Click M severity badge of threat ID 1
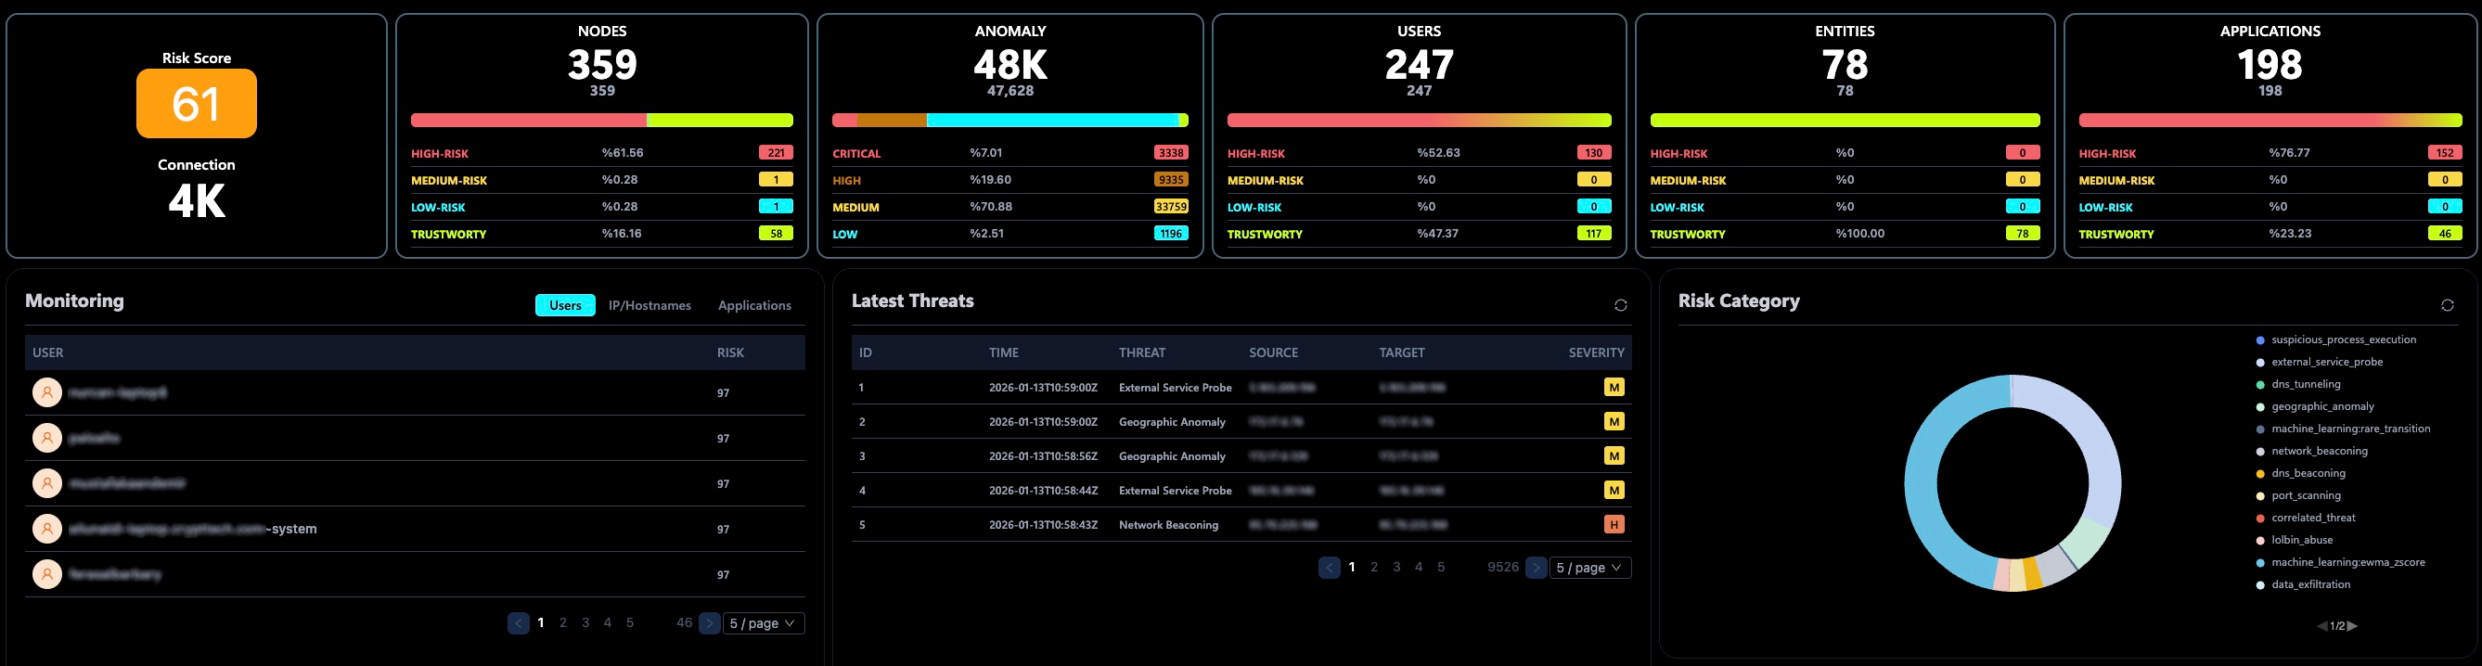Image resolution: width=2482 pixels, height=666 pixels. click(x=1614, y=388)
